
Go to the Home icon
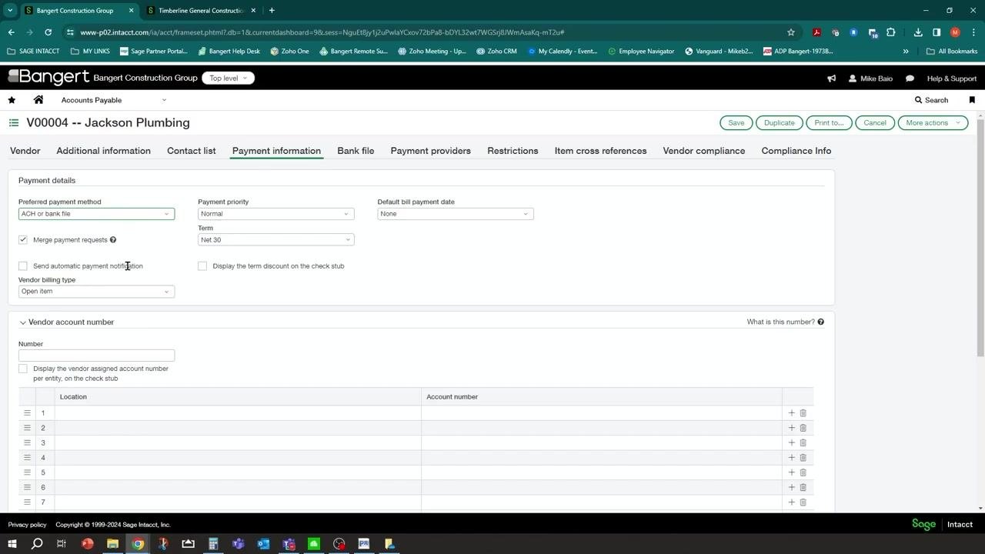coord(38,100)
